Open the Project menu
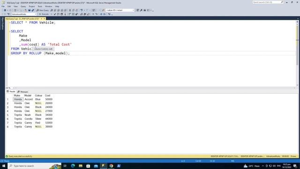The height and width of the screenshot is (169, 300). (32, 6)
